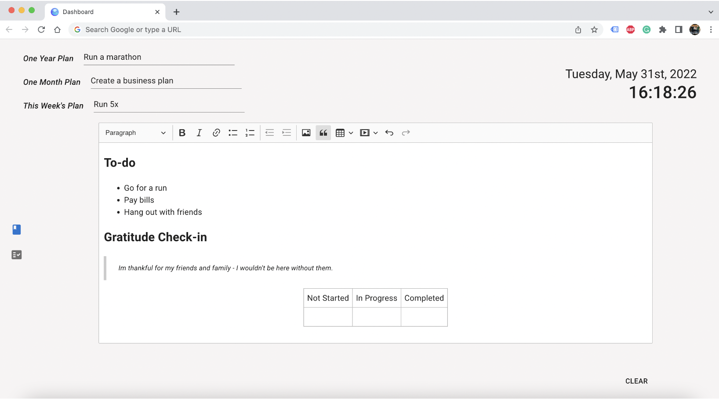Toggle bold formatting in editor toolbar

[182, 133]
